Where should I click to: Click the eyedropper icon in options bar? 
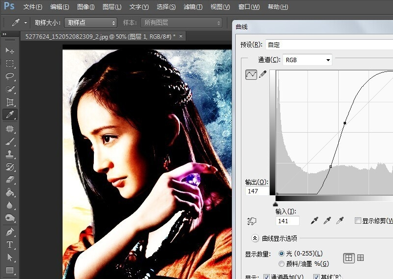pyautogui.click(x=16, y=23)
